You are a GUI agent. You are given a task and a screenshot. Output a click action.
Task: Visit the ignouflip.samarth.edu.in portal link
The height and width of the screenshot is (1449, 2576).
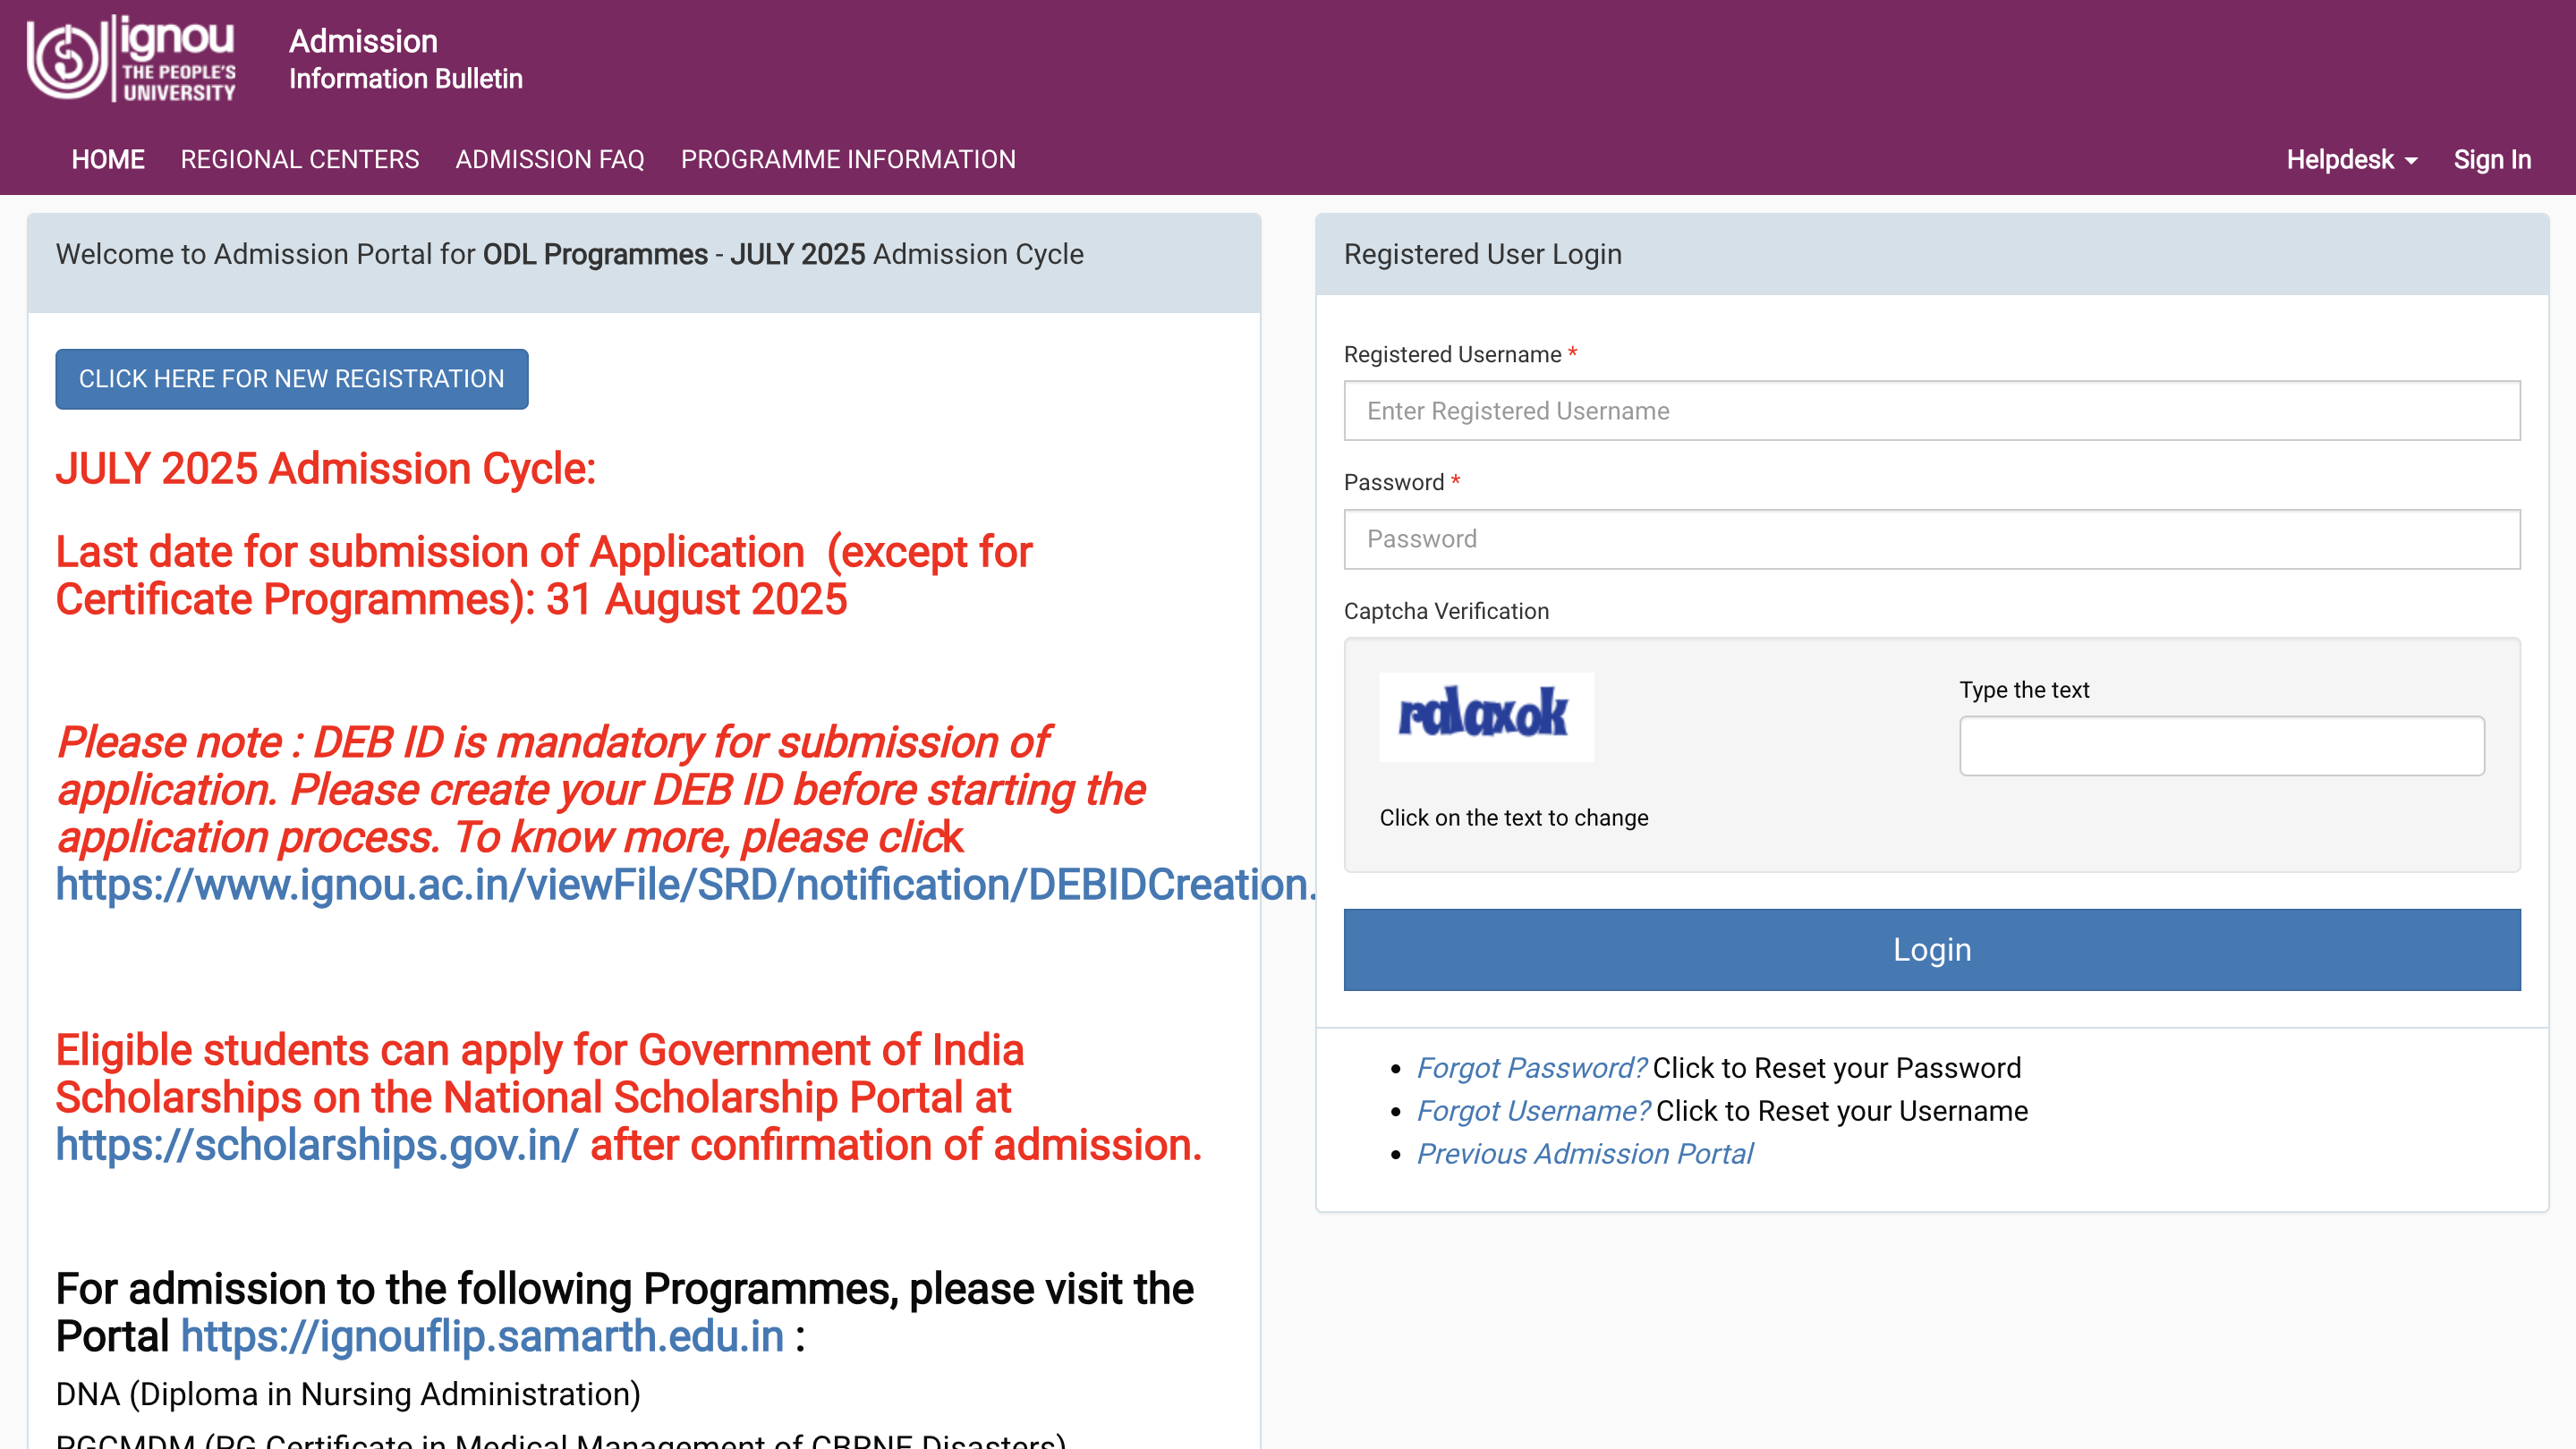coord(482,1335)
